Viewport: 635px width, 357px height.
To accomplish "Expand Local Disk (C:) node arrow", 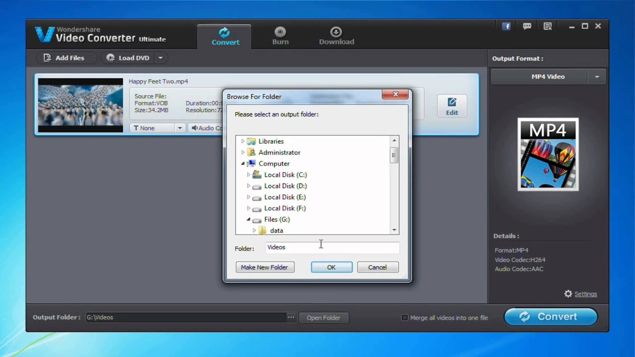I will tap(249, 175).
